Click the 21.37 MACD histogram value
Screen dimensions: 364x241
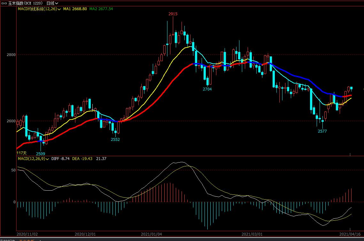101,159
